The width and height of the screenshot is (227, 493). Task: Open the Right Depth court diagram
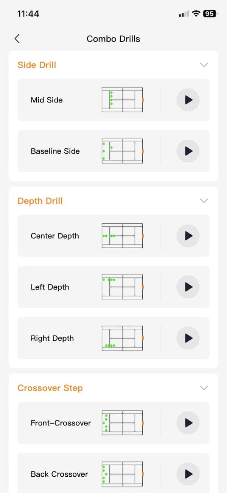(123, 338)
